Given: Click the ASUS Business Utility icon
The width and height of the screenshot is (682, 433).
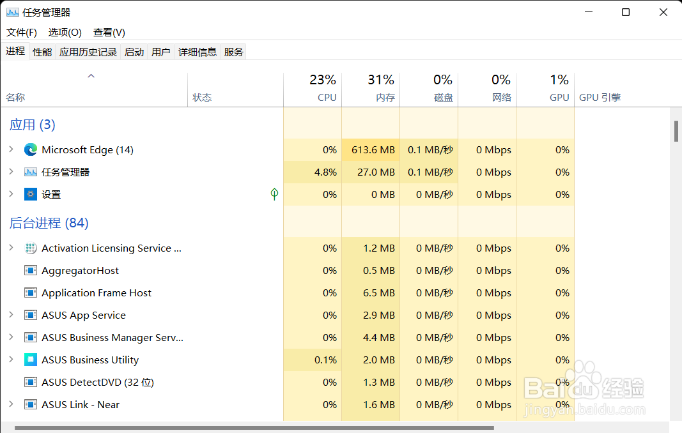Looking at the screenshot, I should pos(31,360).
